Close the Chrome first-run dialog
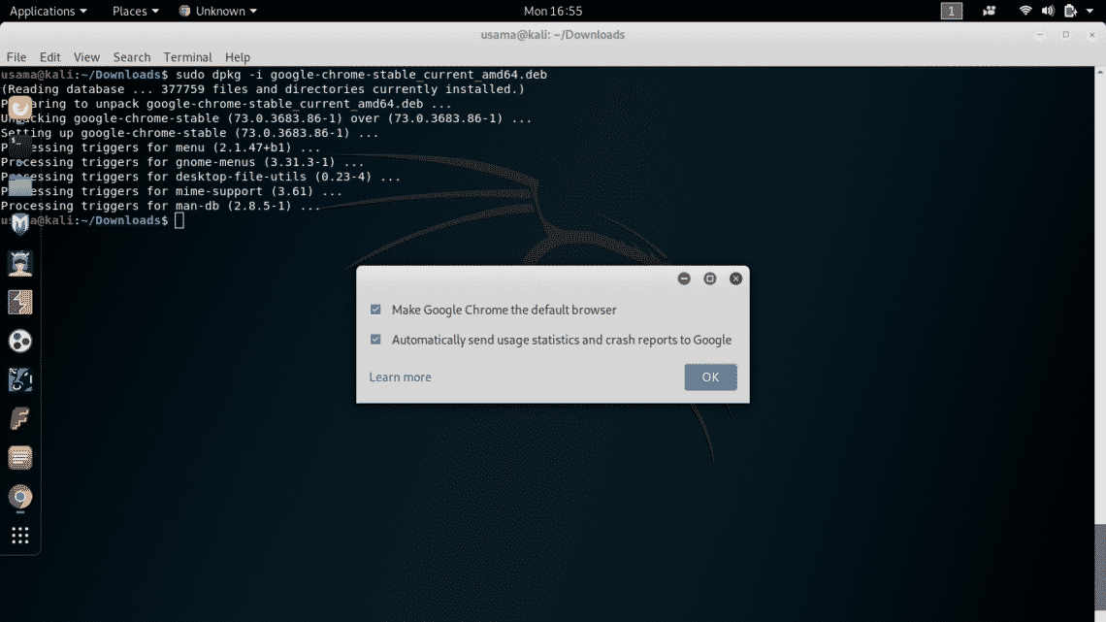The height and width of the screenshot is (622, 1106). pos(735,278)
